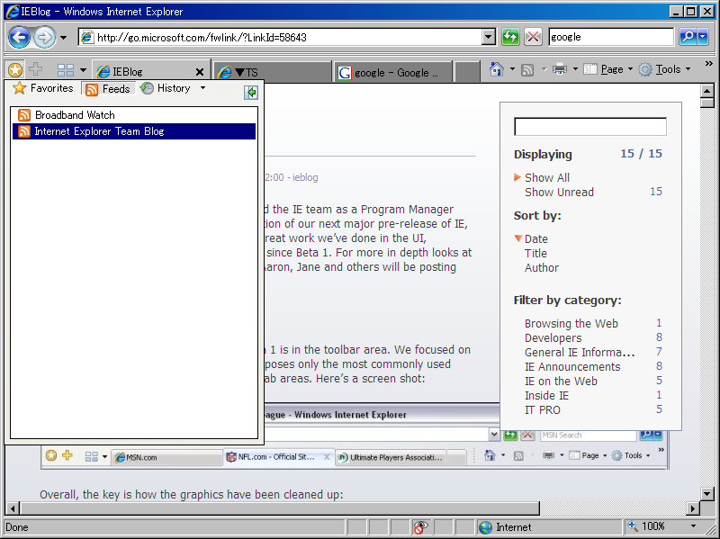Open the Print options dropdown arrow
The width and height of the screenshot is (720, 539).
click(575, 69)
